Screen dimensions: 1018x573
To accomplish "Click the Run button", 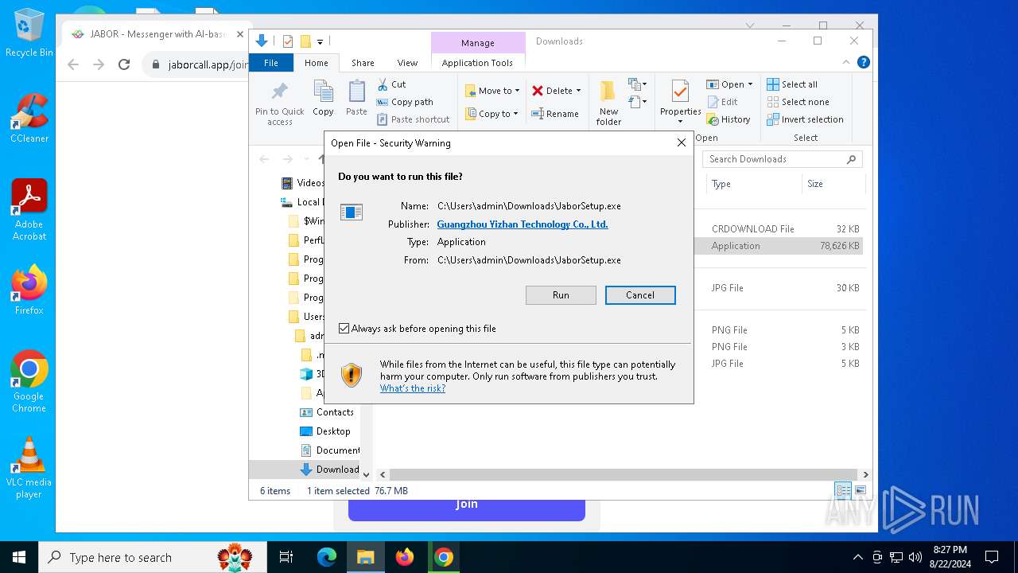I will pyautogui.click(x=561, y=295).
